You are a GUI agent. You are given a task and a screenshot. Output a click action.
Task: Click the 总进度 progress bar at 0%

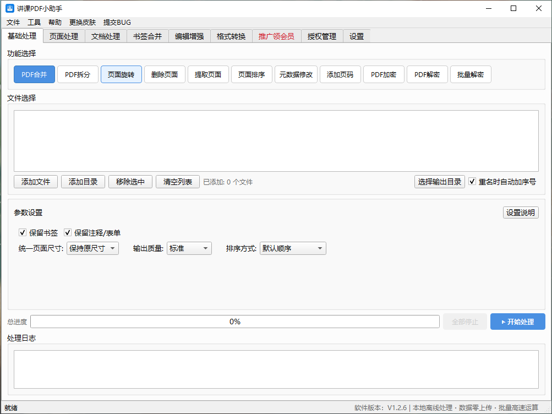[235, 322]
